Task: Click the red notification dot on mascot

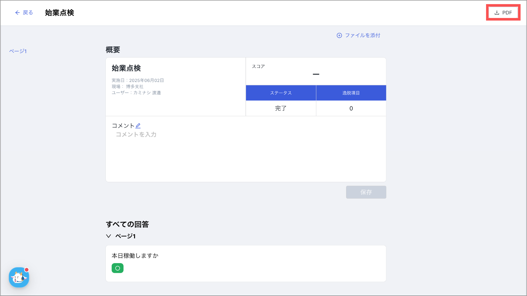Action: click(x=27, y=270)
